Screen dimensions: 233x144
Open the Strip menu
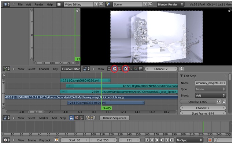tap(63, 118)
